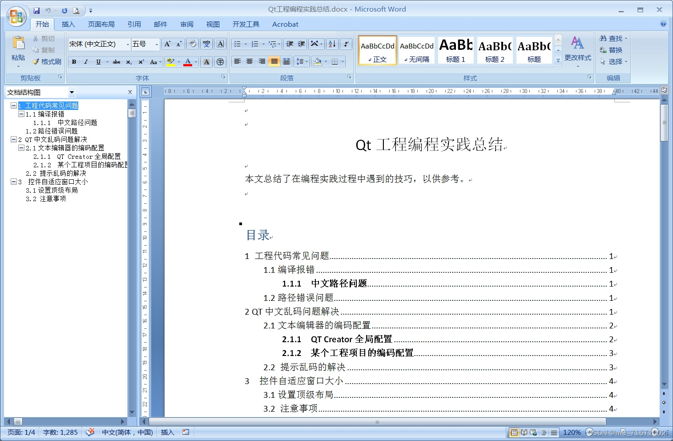Click the Sort (A-Z) icon
Viewport: 673px width, 441px height.
[x=332, y=44]
